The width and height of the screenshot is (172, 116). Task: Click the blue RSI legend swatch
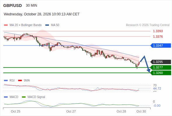tap(6, 81)
